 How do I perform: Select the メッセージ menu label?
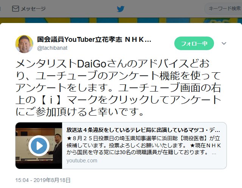(x=33, y=9)
